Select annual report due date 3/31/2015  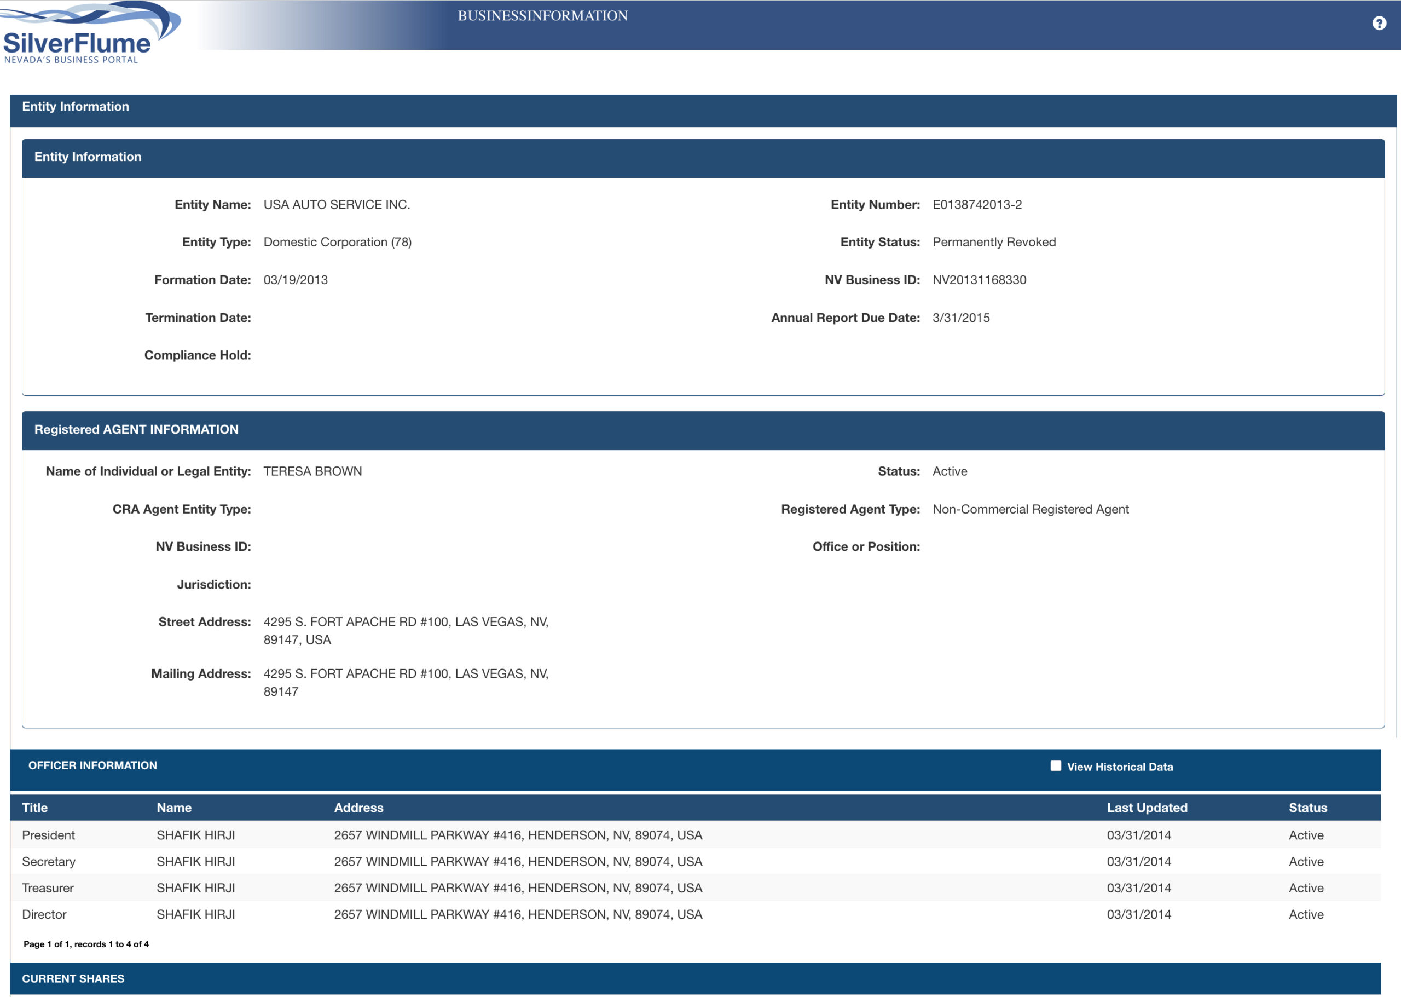[961, 318]
